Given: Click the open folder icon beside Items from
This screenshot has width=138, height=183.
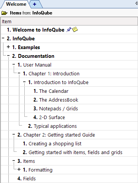Looking at the screenshot, I should click(5, 13).
